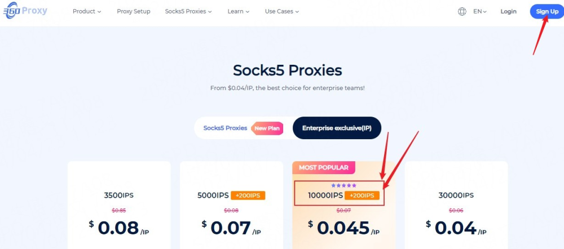The width and height of the screenshot is (564, 249).
Task: Click the MOST POPULAR ribbon badge
Action: [324, 167]
